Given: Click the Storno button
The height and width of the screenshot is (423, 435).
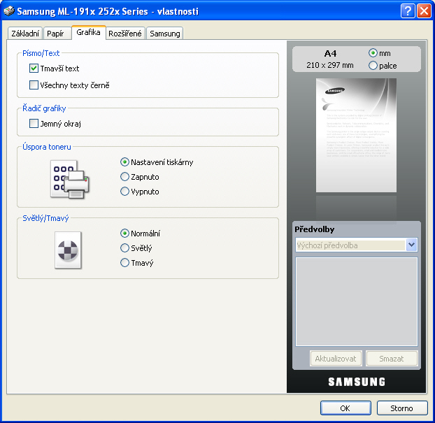Looking at the screenshot, I should click(401, 408).
